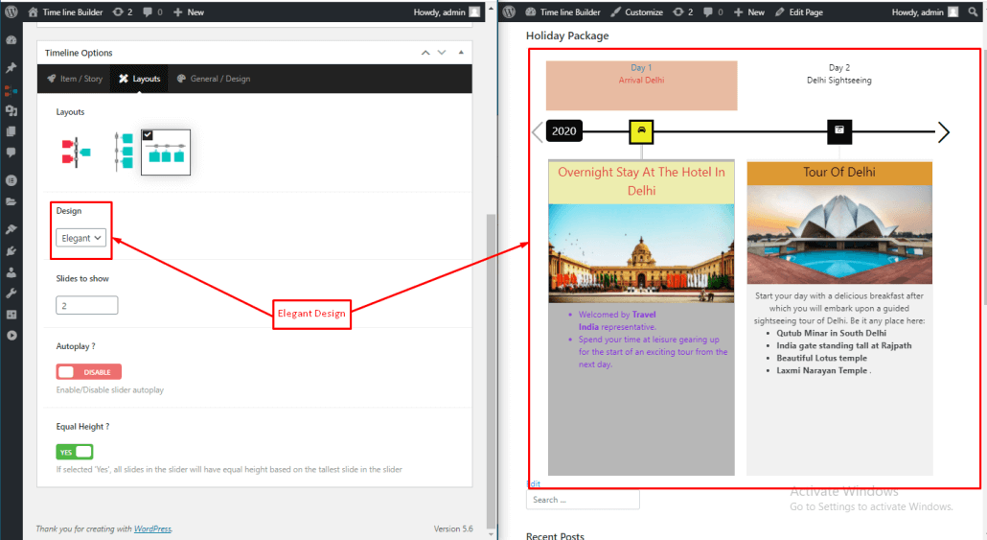Screen dimensions: 987x540
Task: Toggle the Equal Height Yes switch
Action: tap(75, 451)
